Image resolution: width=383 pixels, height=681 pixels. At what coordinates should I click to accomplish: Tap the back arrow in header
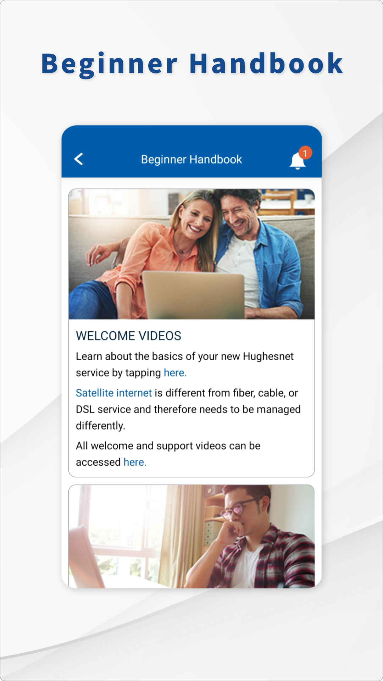pyautogui.click(x=79, y=159)
